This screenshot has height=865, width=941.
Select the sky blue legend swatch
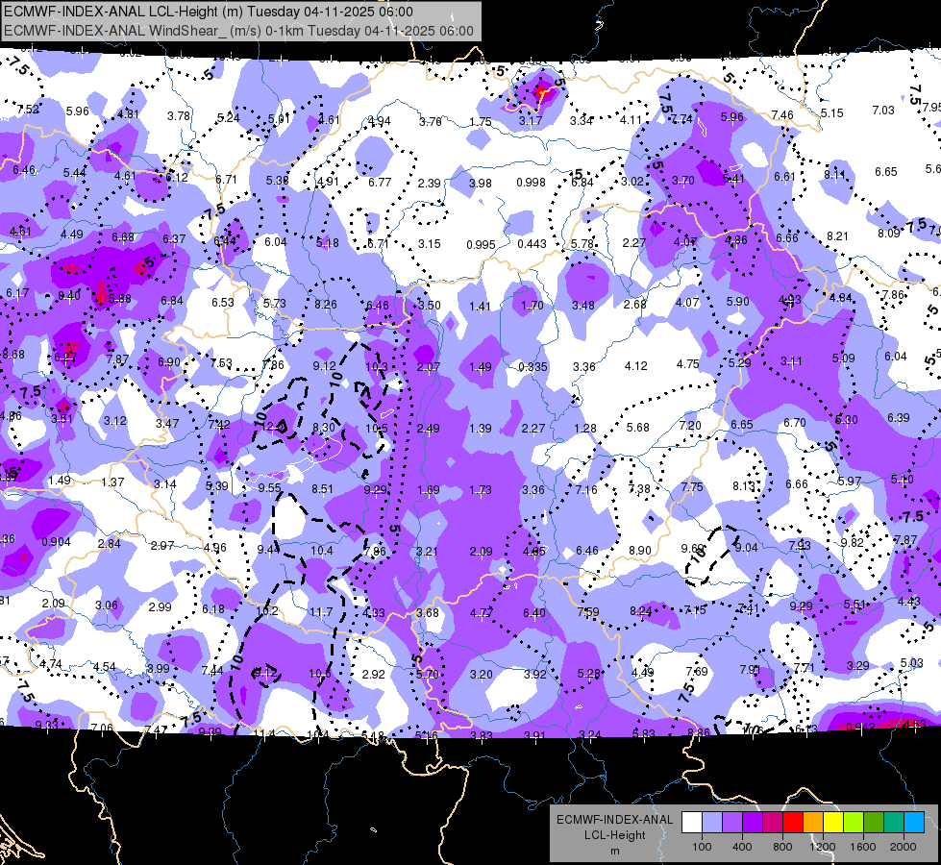point(914,823)
